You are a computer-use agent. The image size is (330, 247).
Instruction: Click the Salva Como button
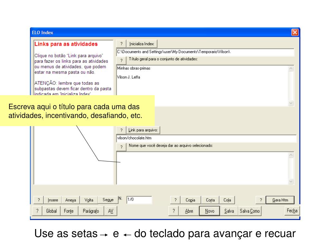pyautogui.click(x=250, y=211)
